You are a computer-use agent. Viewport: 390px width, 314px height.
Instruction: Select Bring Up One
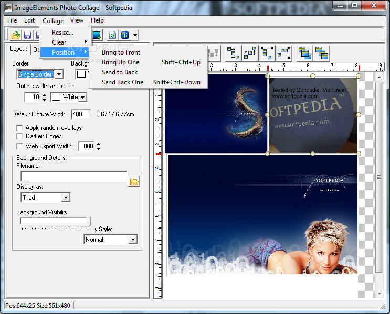tap(149, 62)
